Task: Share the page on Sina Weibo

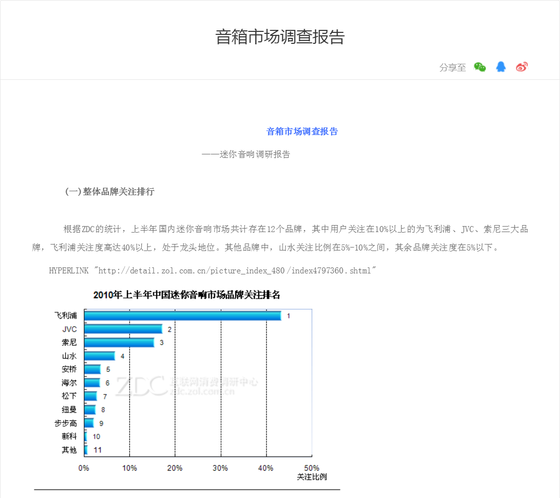Action: [522, 67]
